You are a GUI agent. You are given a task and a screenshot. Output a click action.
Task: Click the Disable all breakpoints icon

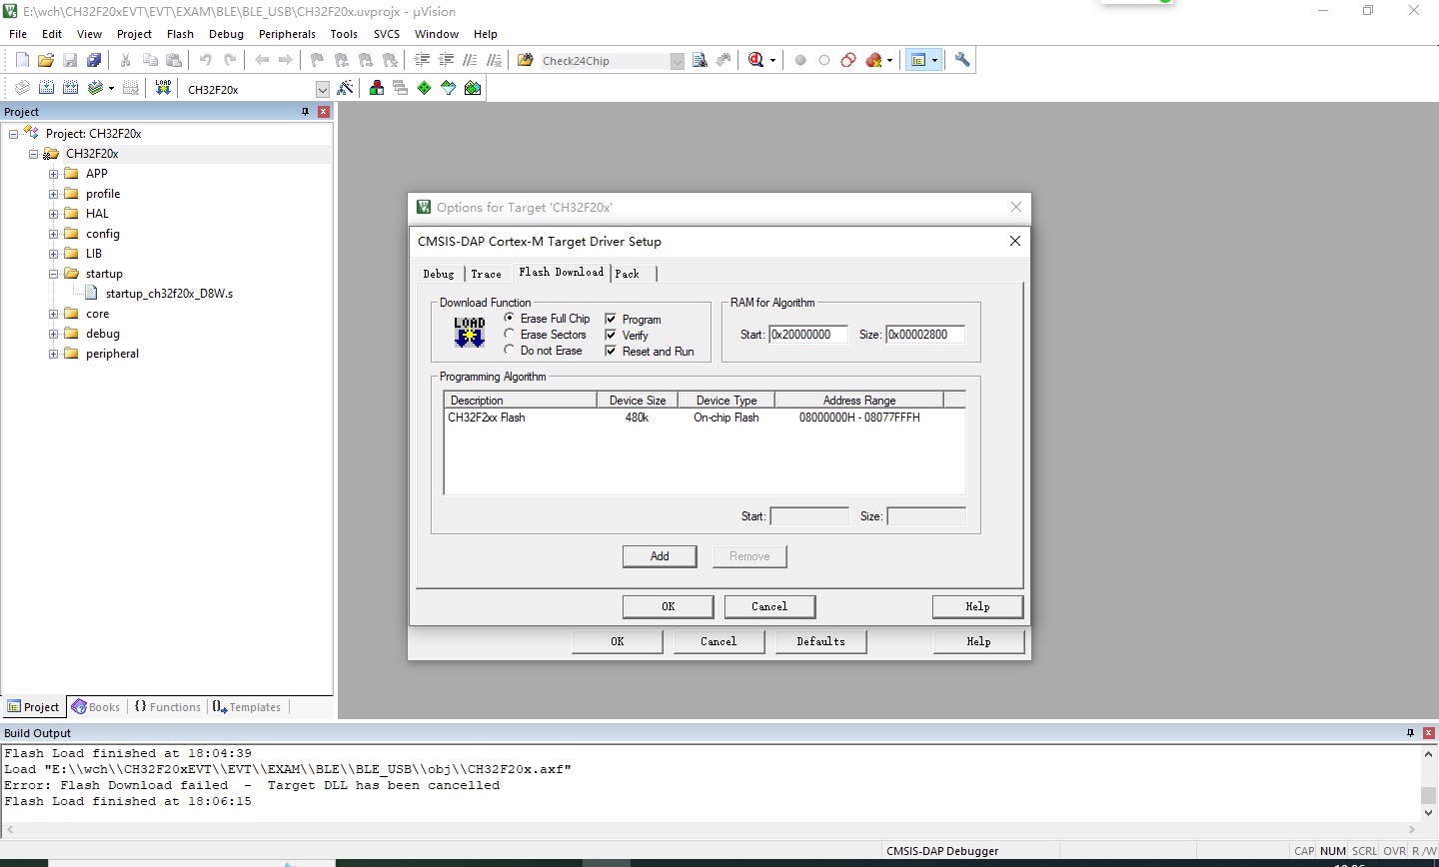[848, 60]
